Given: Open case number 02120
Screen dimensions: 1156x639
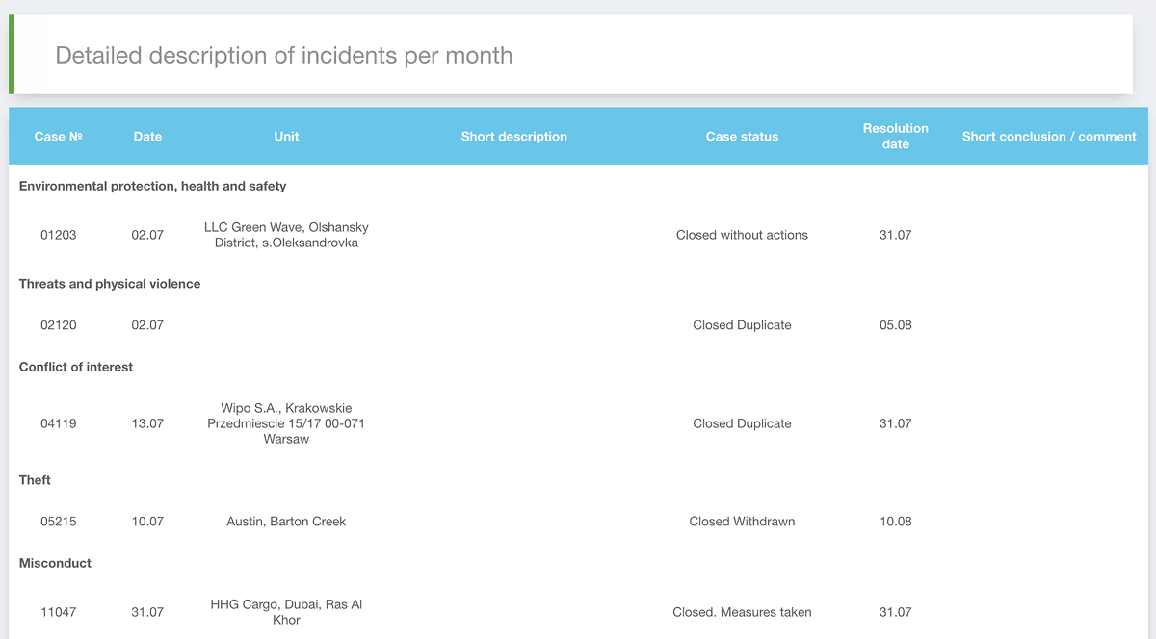Looking at the screenshot, I should pos(59,325).
